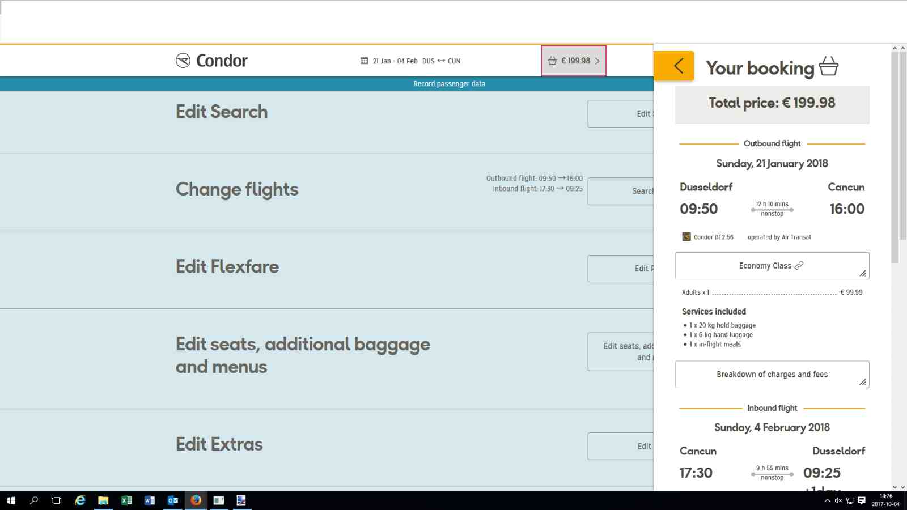
Task: Click the basket icon next to Your booking
Action: click(x=828, y=66)
